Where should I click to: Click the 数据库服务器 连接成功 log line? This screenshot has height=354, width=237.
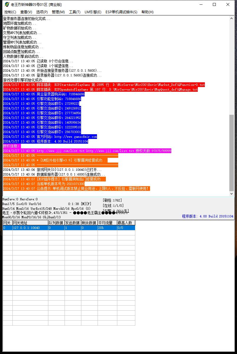[54, 174]
